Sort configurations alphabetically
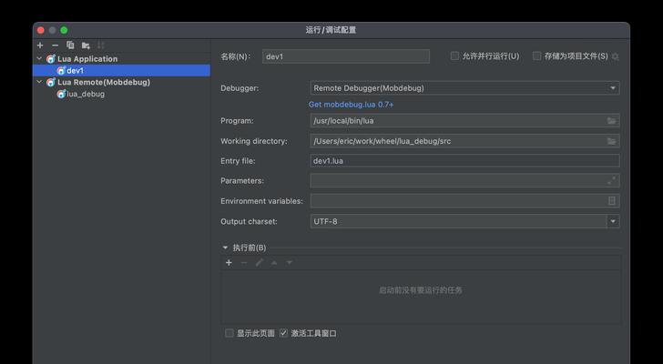Screen dimensions: 663x364 coord(100,45)
